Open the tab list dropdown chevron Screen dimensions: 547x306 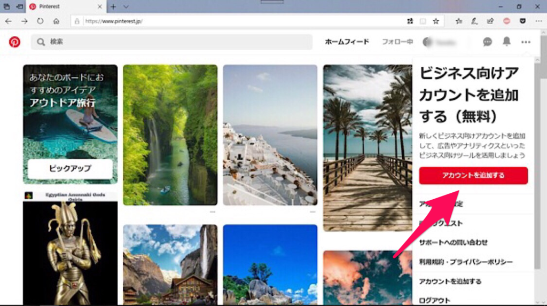[126, 6]
